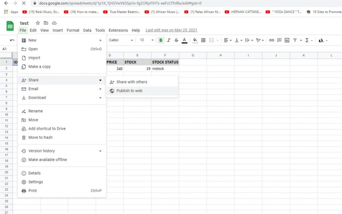Open the borders tool

click(203, 40)
